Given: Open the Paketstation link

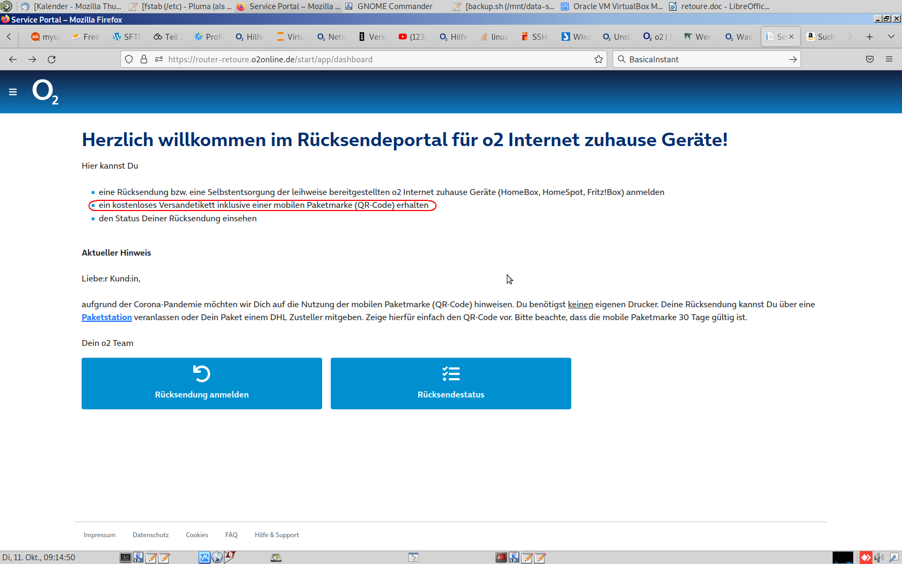Looking at the screenshot, I should (106, 317).
